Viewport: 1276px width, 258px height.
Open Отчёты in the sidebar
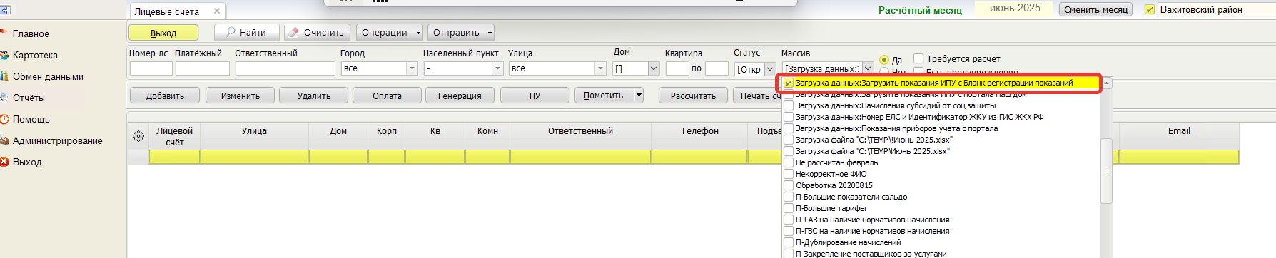[29, 98]
